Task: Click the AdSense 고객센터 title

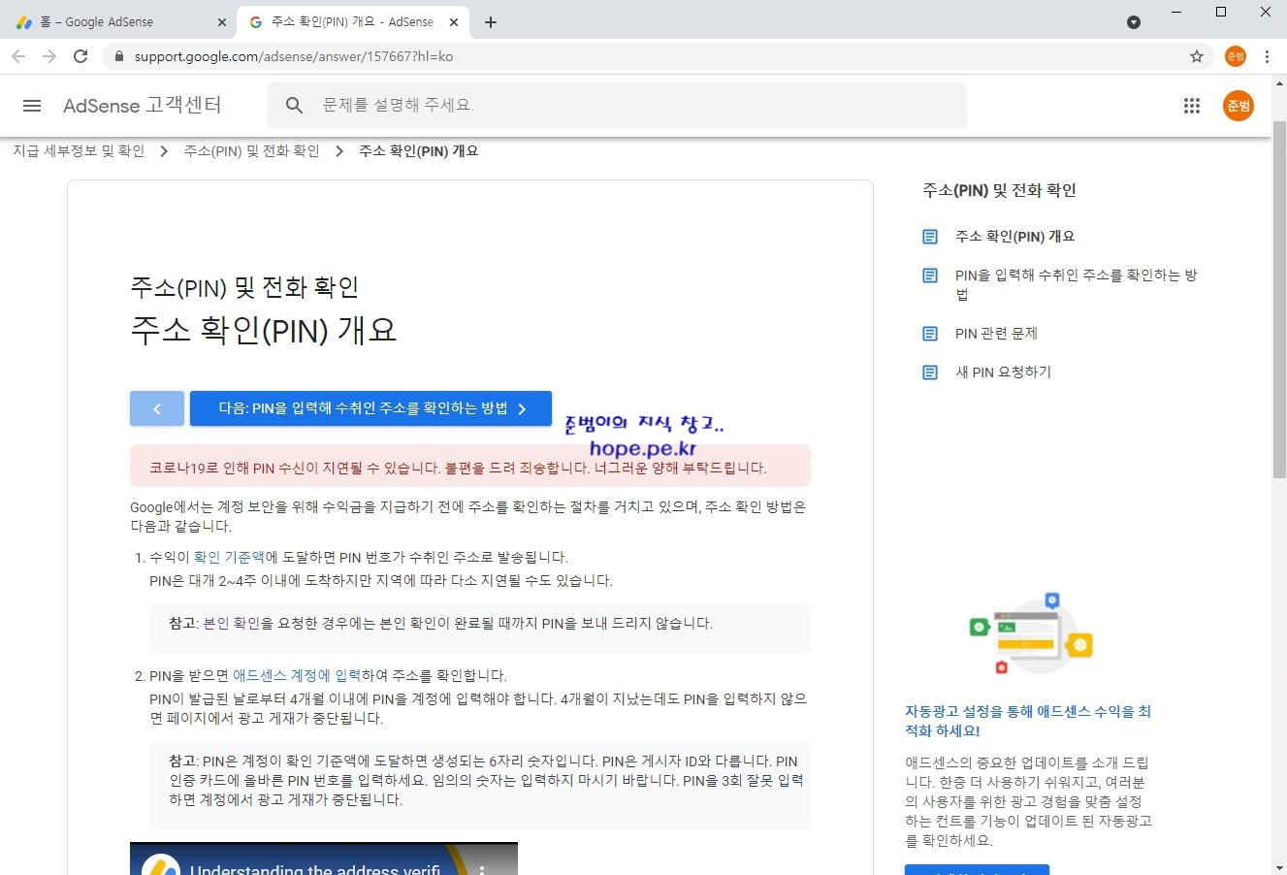Action: tap(142, 106)
